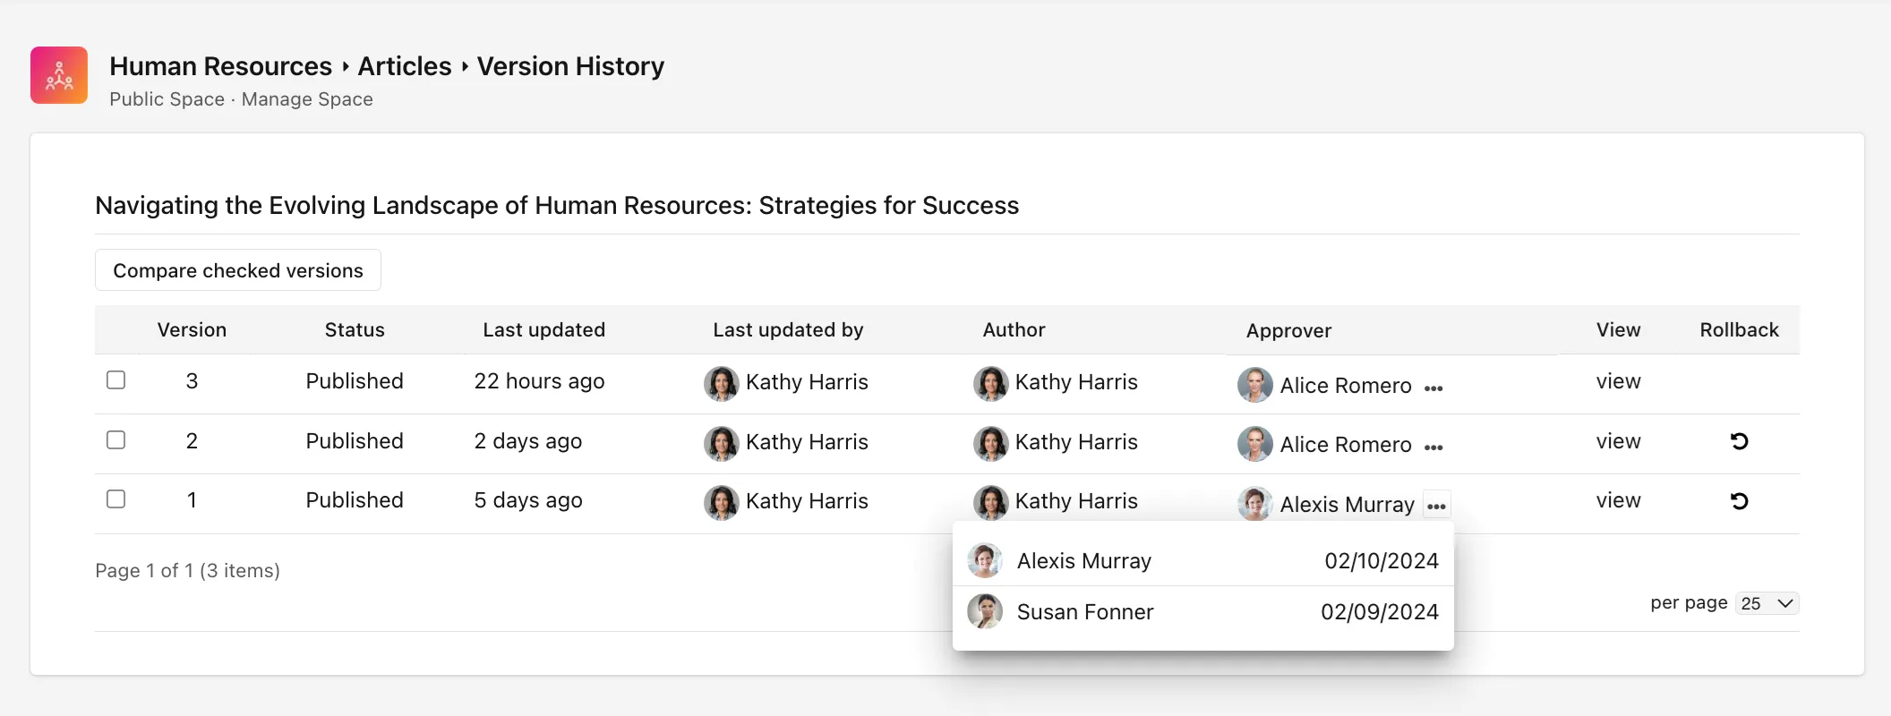Click the Rollback column header
Viewport: 1891px width, 716px height.
pyautogui.click(x=1739, y=329)
